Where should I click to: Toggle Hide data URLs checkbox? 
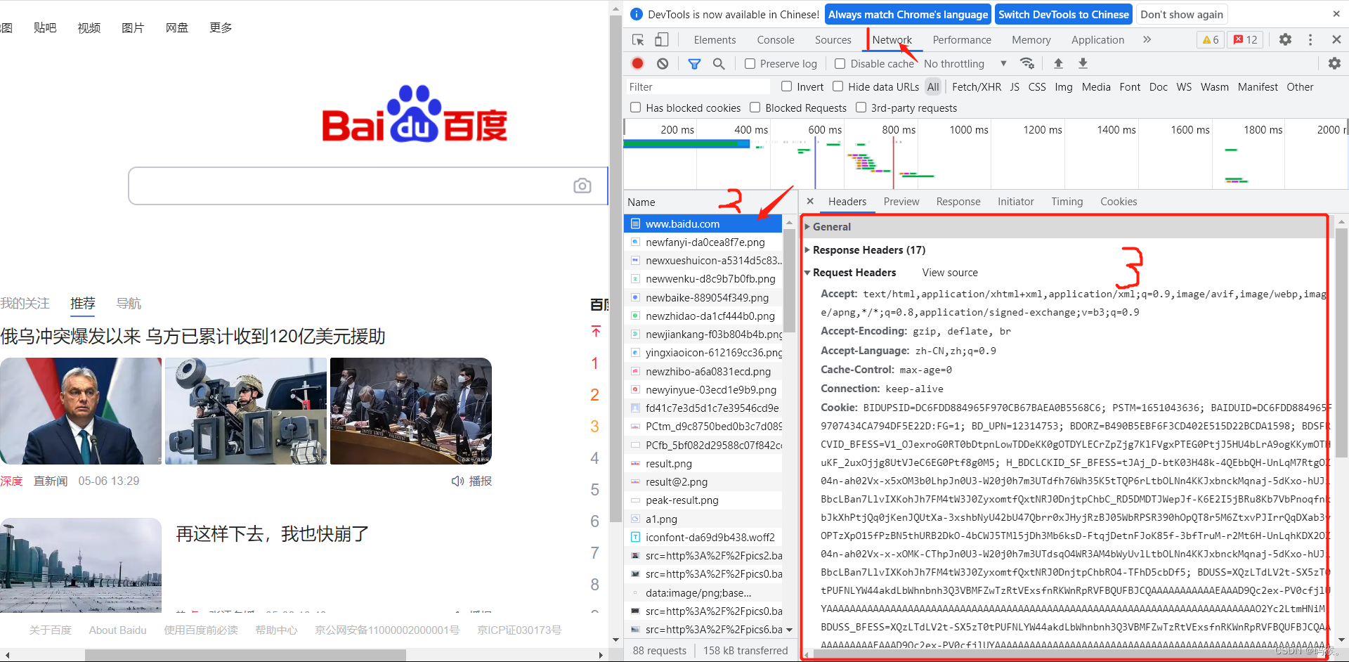pos(838,86)
